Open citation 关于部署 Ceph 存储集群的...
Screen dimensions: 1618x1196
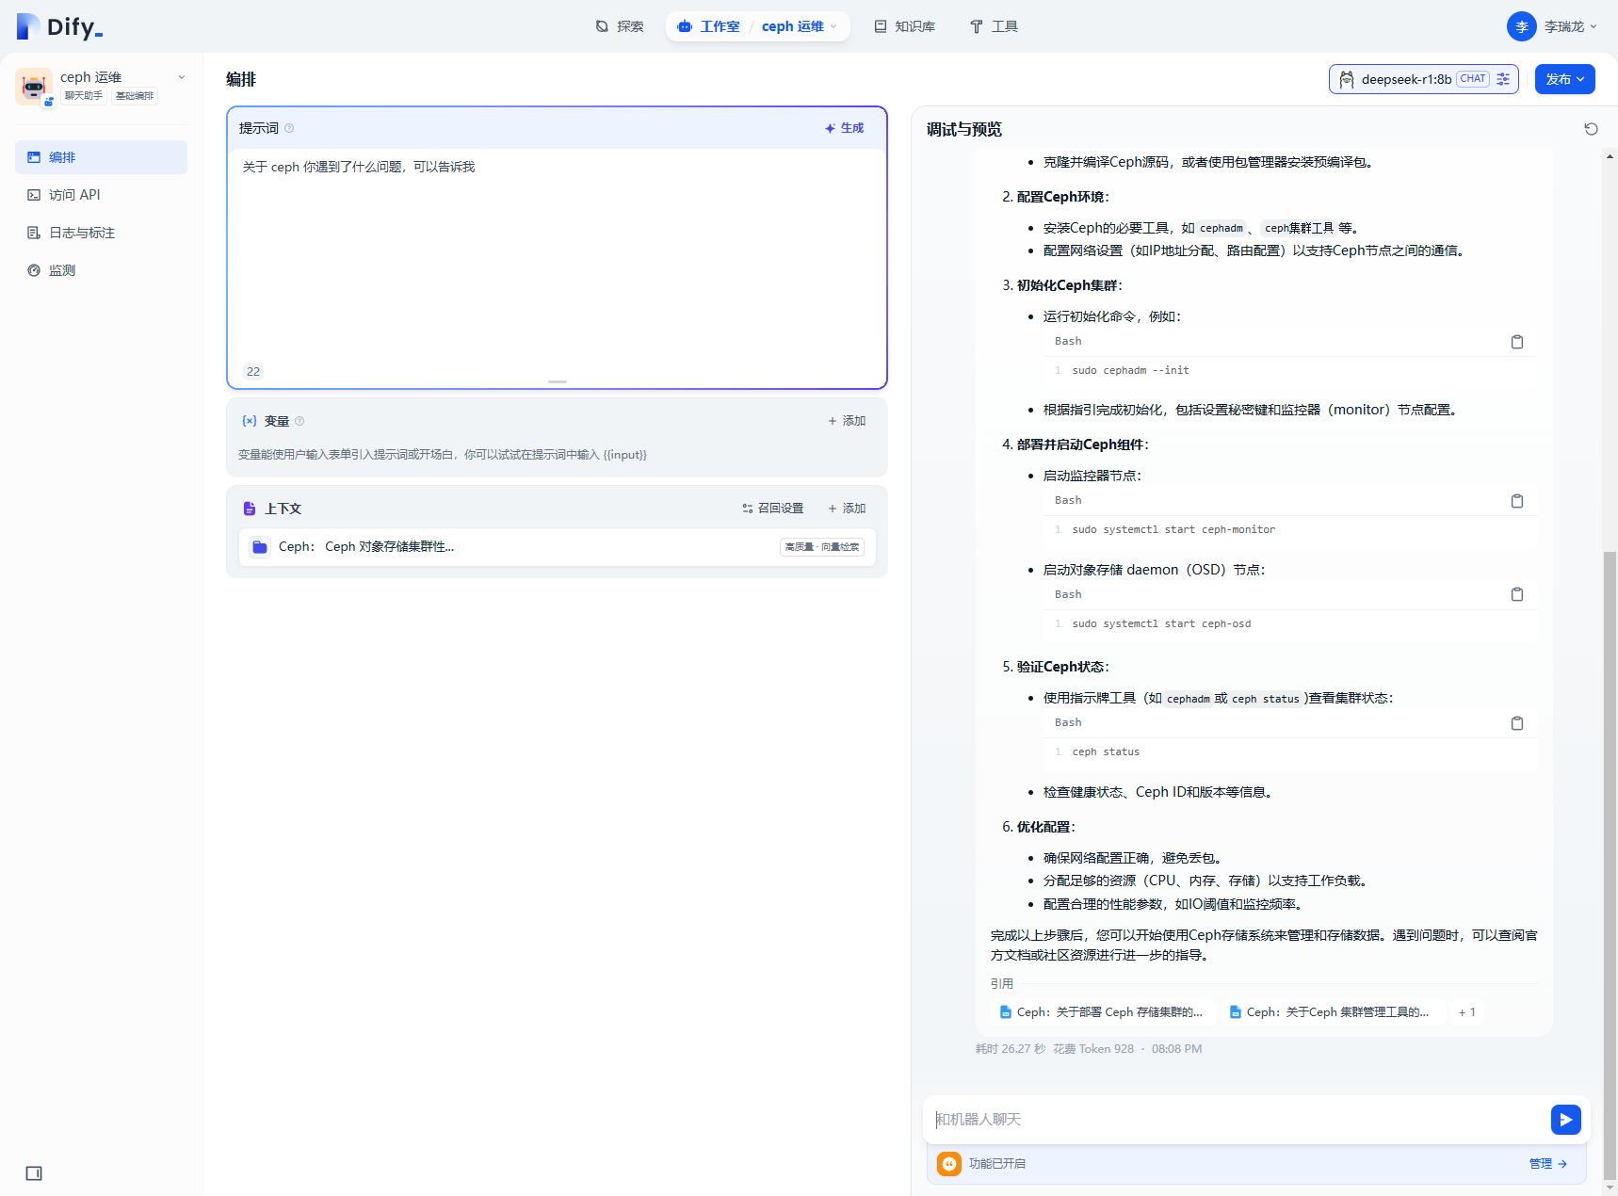1102,1012
